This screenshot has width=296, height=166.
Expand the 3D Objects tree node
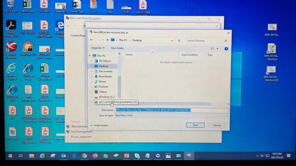pyautogui.click(x=92, y=61)
